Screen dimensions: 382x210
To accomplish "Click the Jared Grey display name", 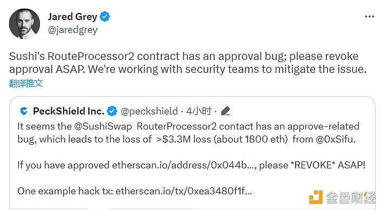I will pos(73,17).
